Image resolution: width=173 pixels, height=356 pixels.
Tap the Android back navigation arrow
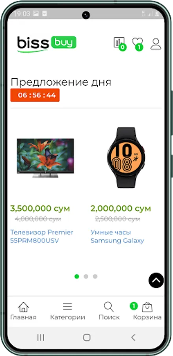[133, 337]
